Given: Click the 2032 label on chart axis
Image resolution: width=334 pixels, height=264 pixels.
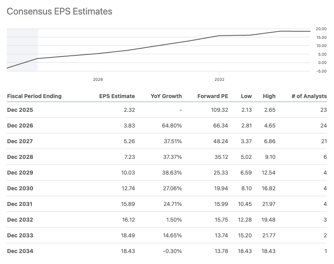Looking at the screenshot, I should click(x=220, y=79).
